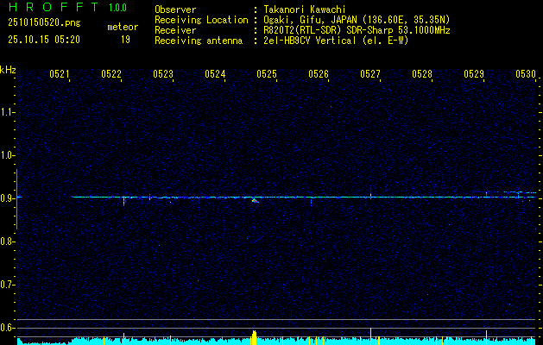Click the kHz axis unit label
Image resolution: width=543 pixels, height=345 pixels.
[8, 70]
